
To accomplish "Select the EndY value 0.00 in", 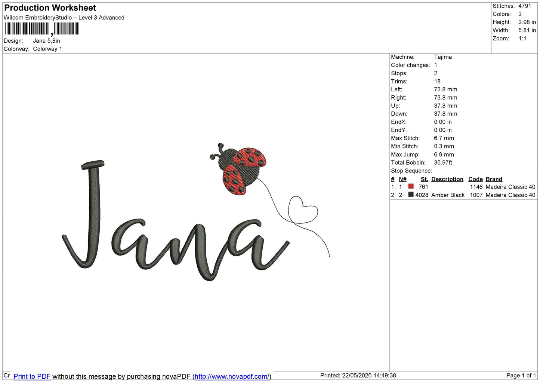I will click(x=443, y=130).
